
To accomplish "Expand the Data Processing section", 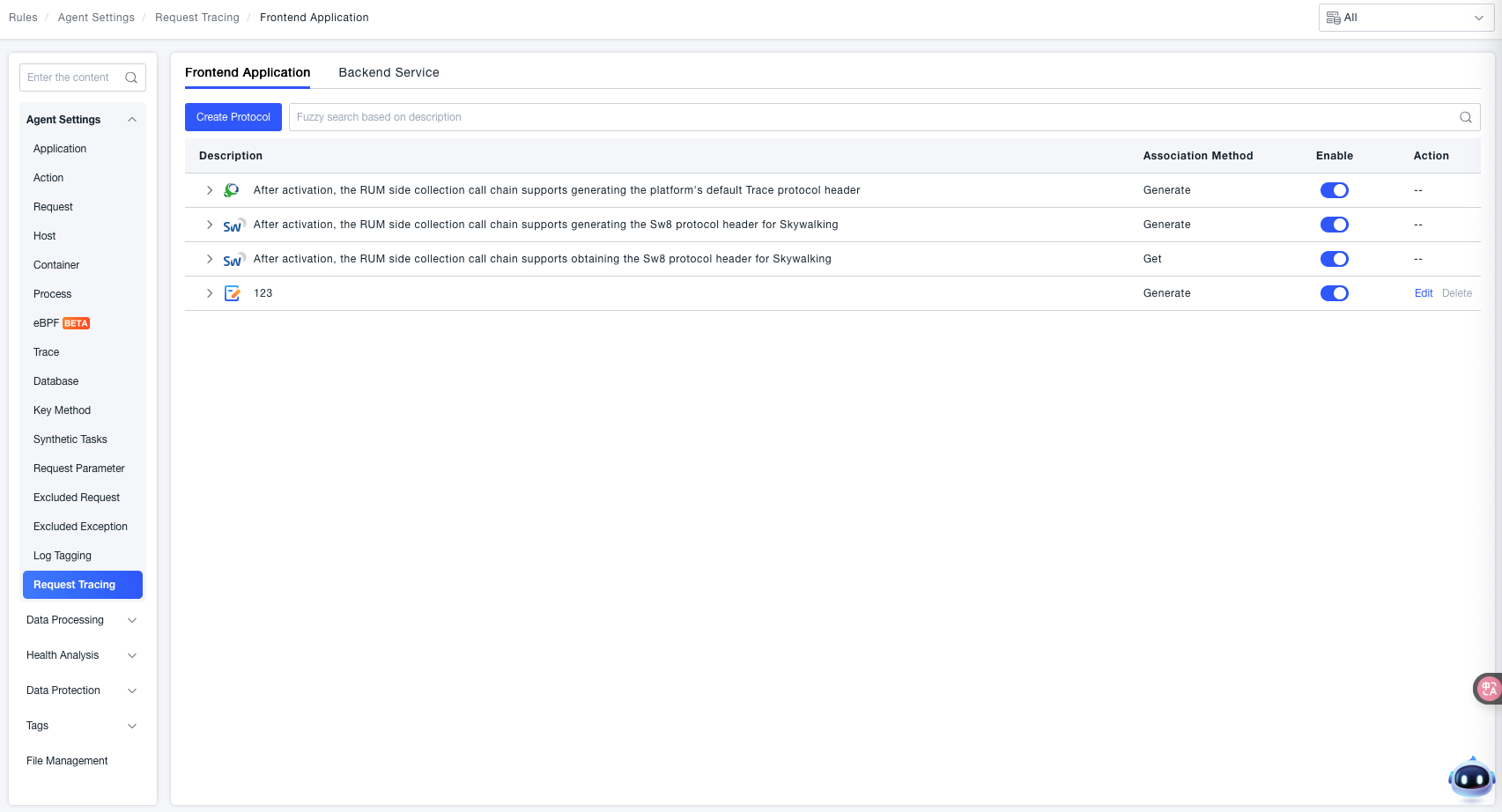I will [81, 620].
